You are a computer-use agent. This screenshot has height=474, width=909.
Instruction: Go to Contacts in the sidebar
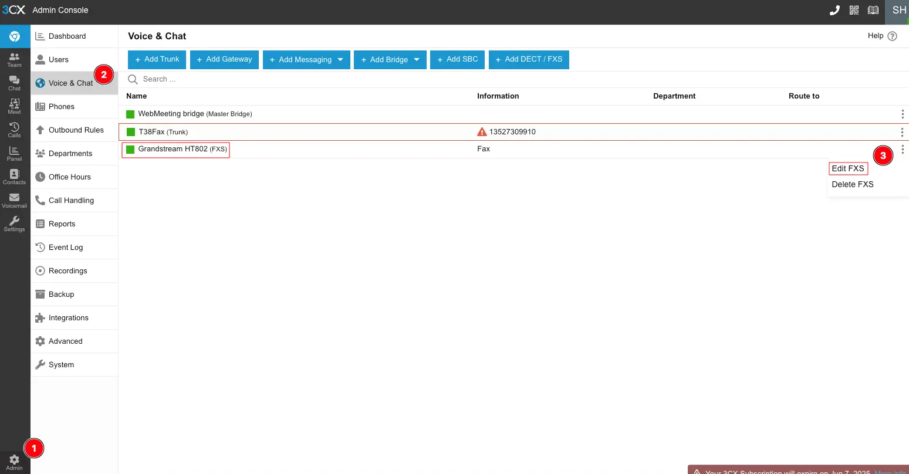[x=15, y=177]
